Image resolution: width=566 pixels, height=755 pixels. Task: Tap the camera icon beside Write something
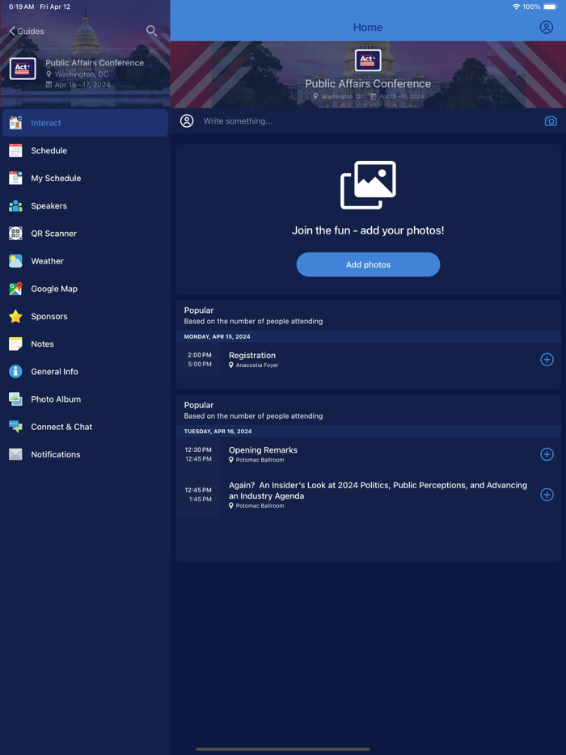pos(550,121)
